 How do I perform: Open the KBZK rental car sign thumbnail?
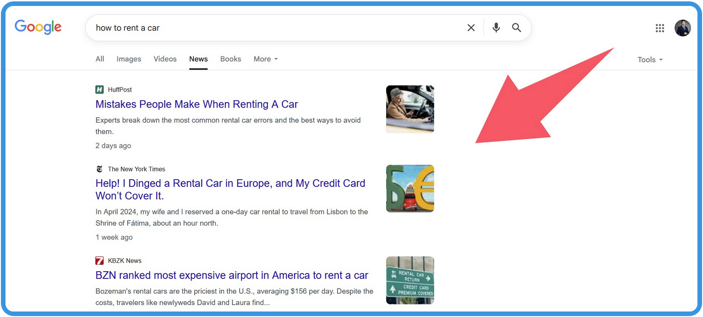410,280
